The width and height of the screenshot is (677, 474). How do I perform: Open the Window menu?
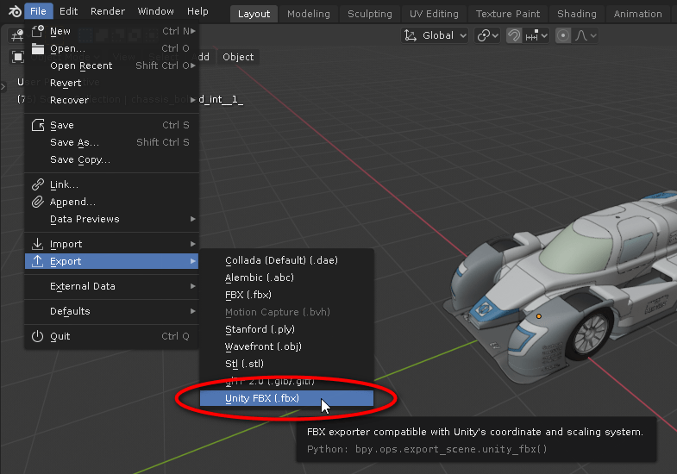[x=155, y=11]
